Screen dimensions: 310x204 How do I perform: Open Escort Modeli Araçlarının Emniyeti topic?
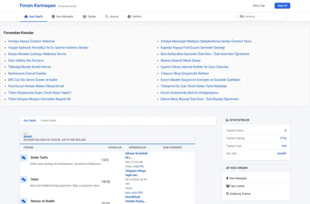(x=200, y=80)
